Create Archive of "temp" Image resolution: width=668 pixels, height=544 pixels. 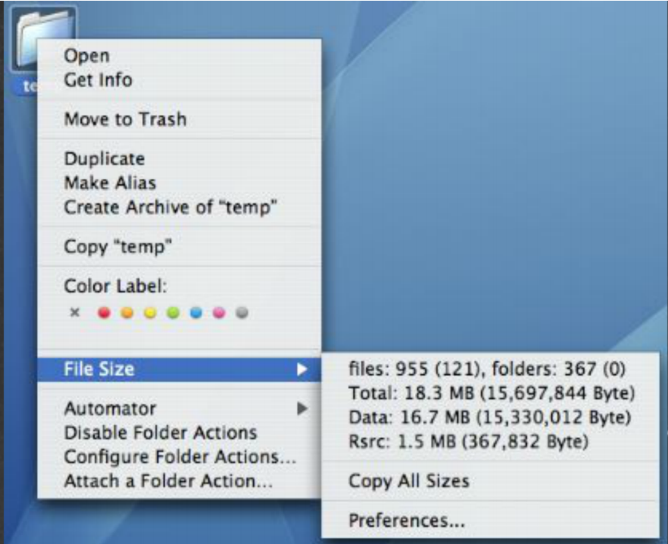click(170, 206)
